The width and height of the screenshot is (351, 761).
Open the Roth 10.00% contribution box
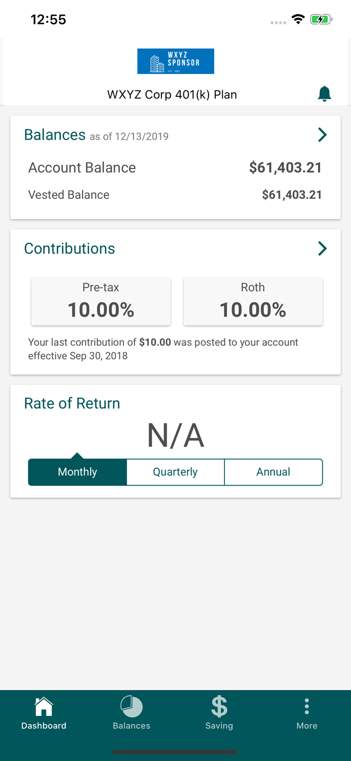253,301
